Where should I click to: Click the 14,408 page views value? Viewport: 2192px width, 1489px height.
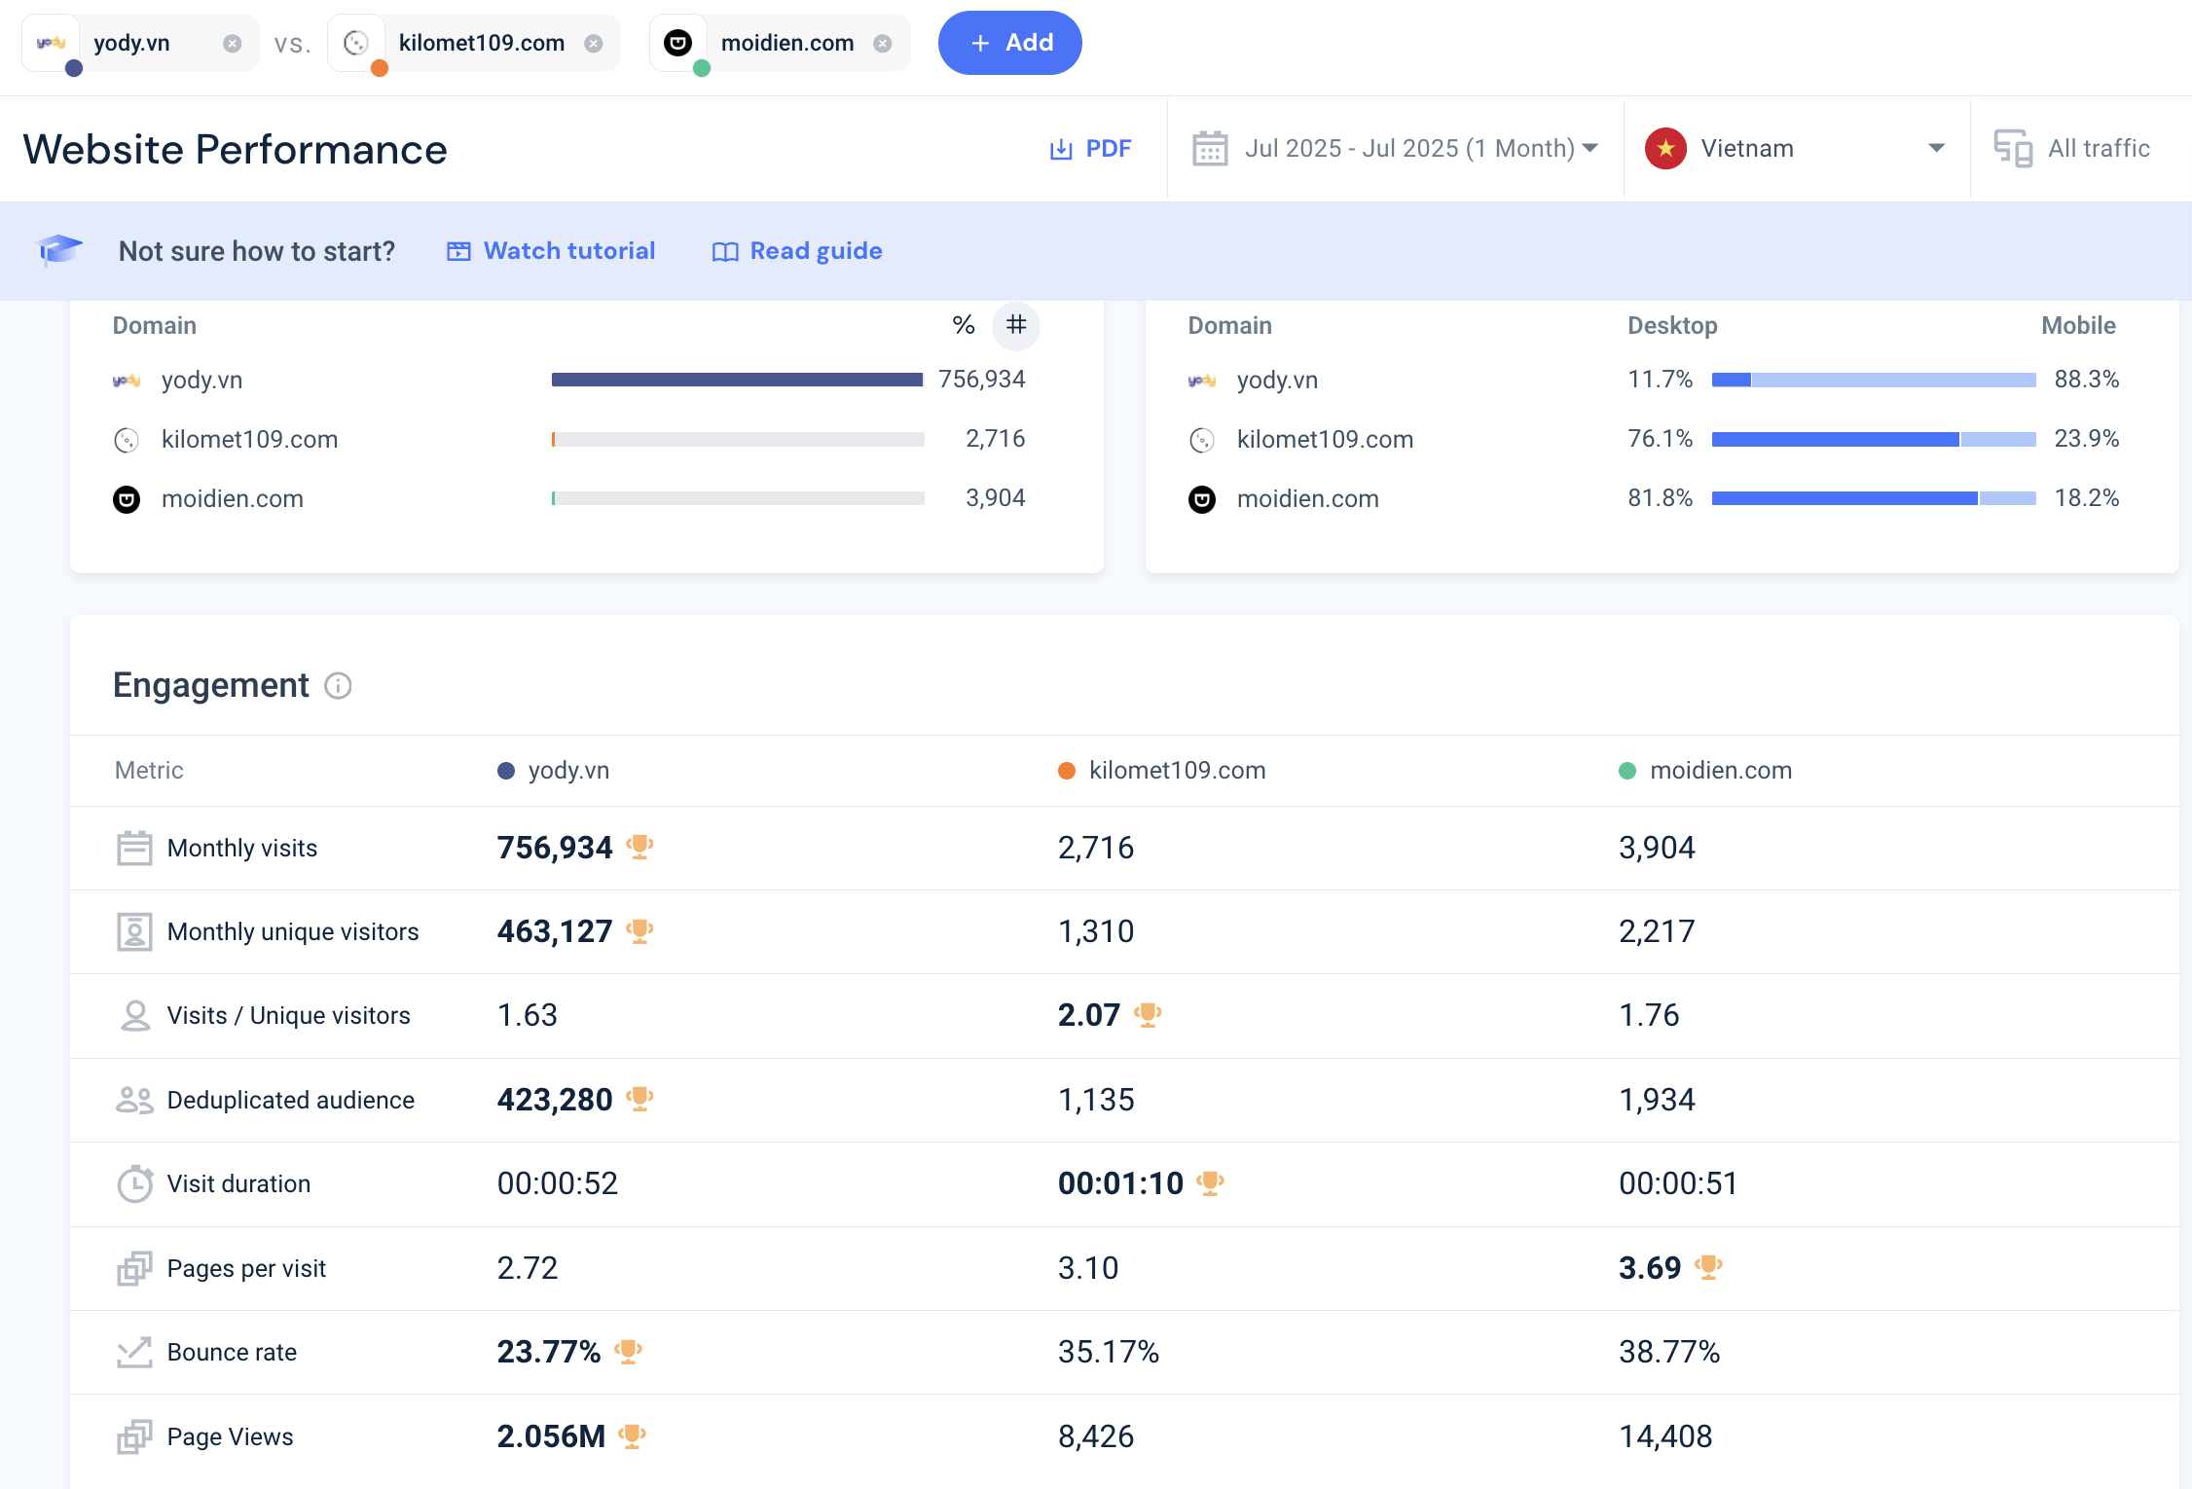pos(1665,1436)
